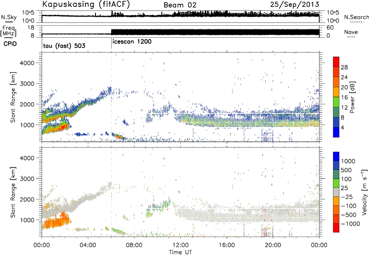Click the 60 tick on Nave axis
This screenshot has width=369, height=255.
pos(330,28)
